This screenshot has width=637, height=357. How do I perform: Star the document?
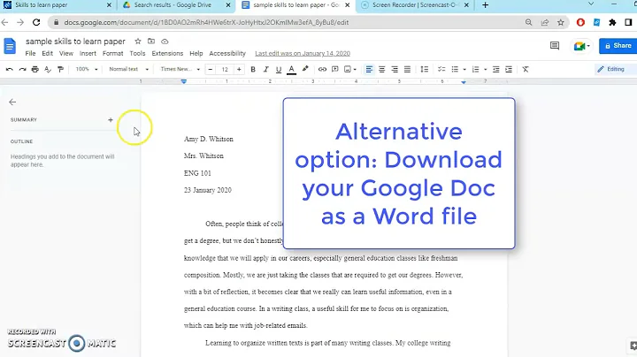tap(138, 42)
